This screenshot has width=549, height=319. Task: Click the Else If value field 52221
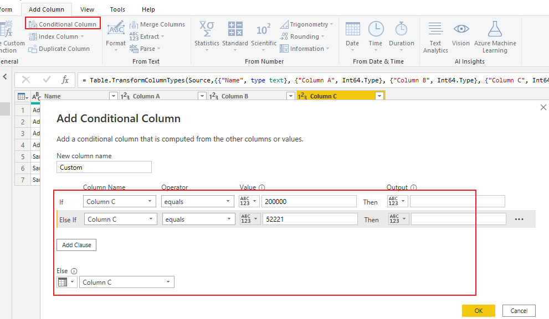310,219
